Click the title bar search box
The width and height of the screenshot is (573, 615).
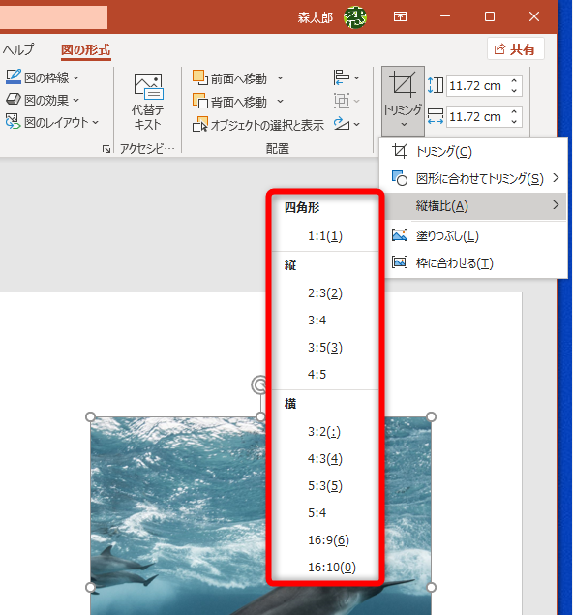[x=53, y=17]
